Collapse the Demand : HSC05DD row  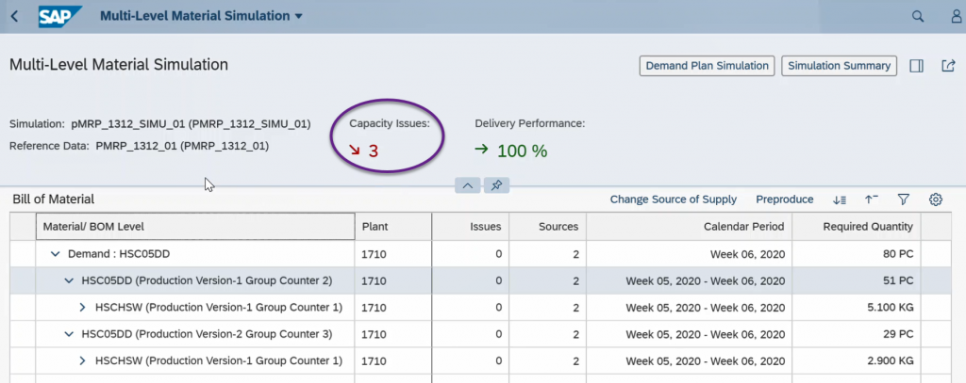click(x=56, y=254)
